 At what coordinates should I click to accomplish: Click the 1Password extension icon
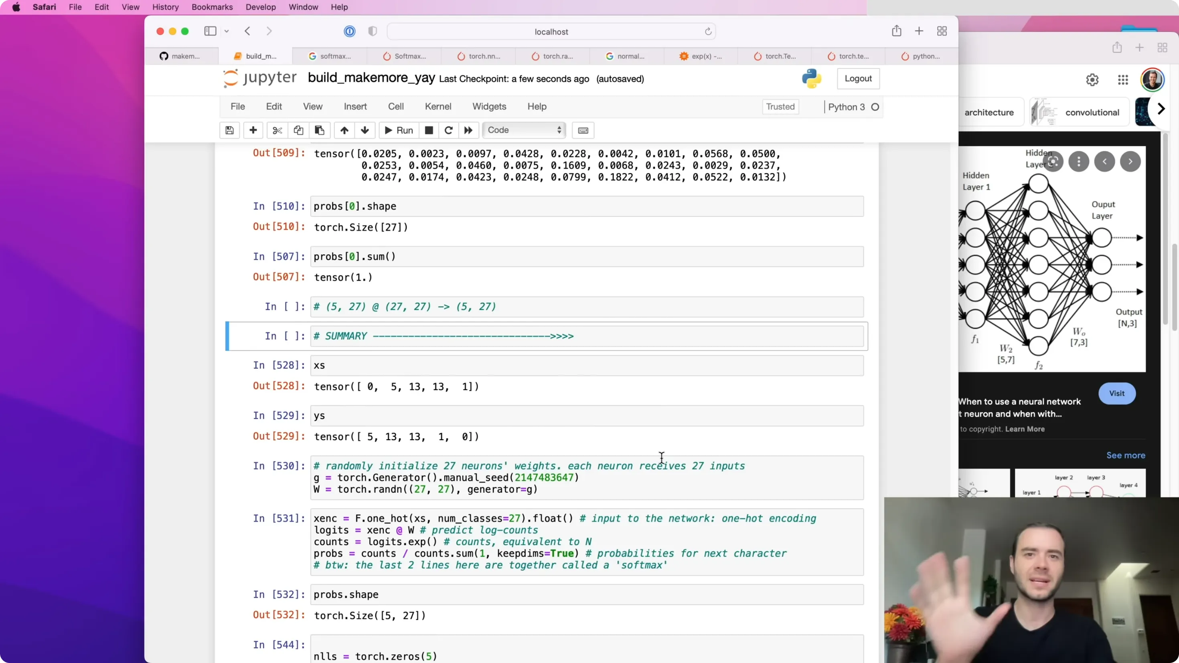click(350, 31)
